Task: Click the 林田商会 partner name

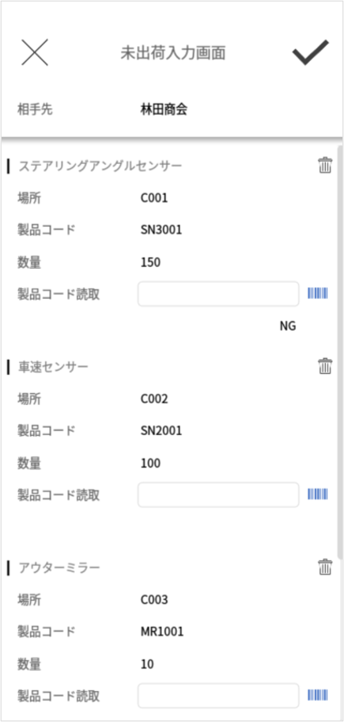Action: pos(164,109)
